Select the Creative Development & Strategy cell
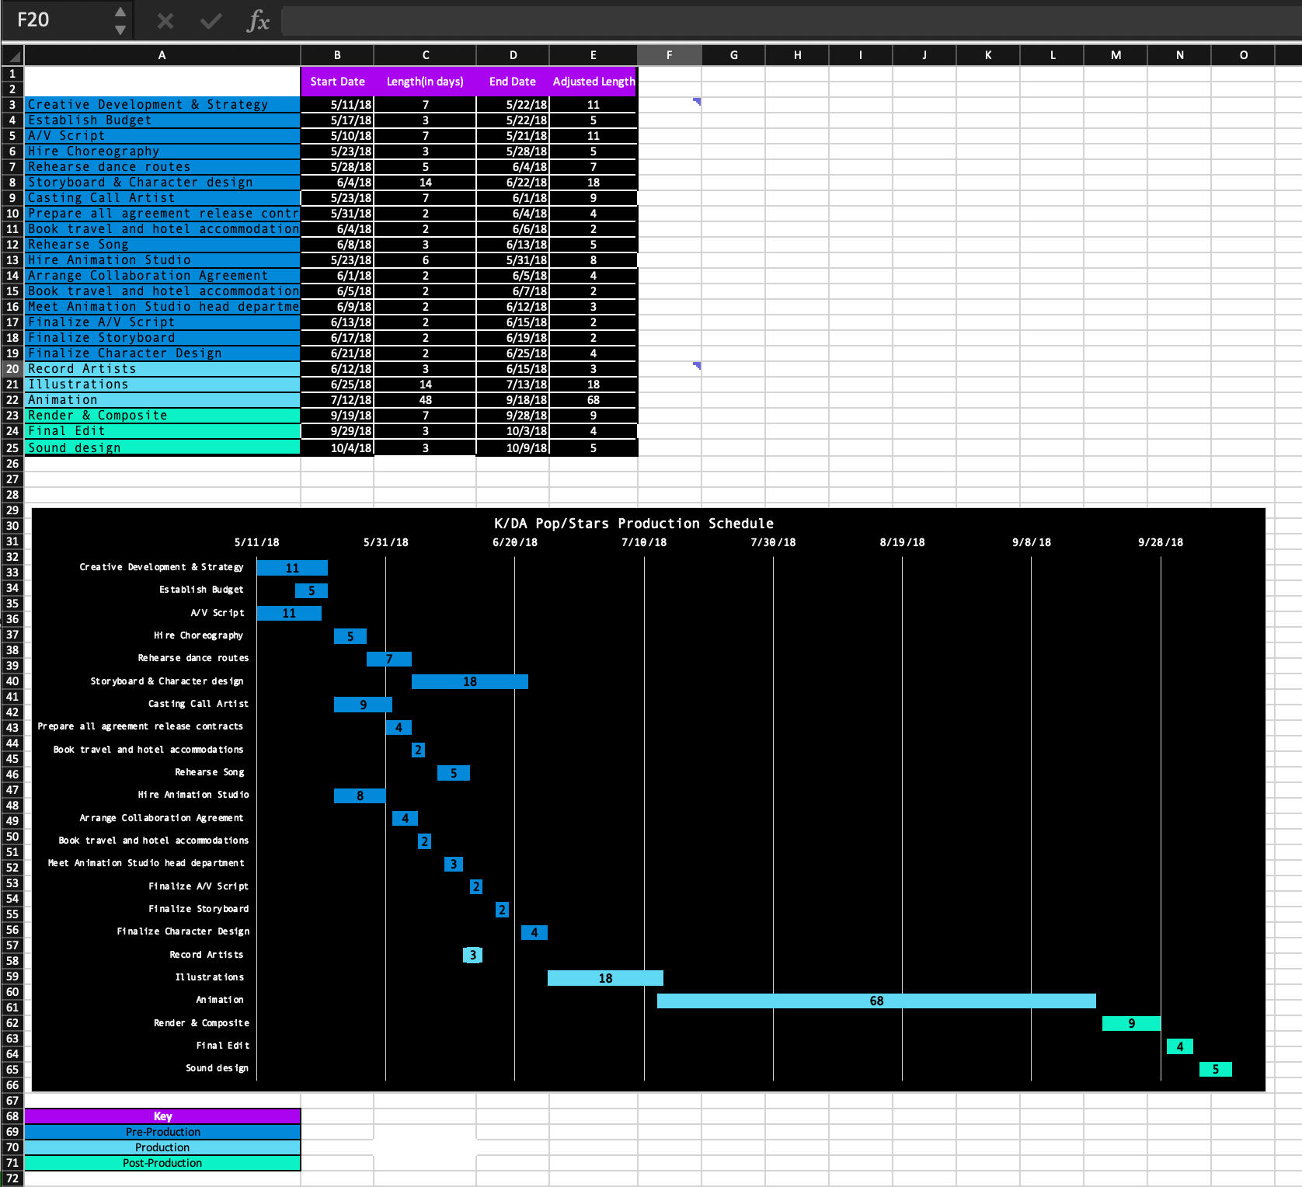Screen dimensions: 1302x1187 pos(162,105)
